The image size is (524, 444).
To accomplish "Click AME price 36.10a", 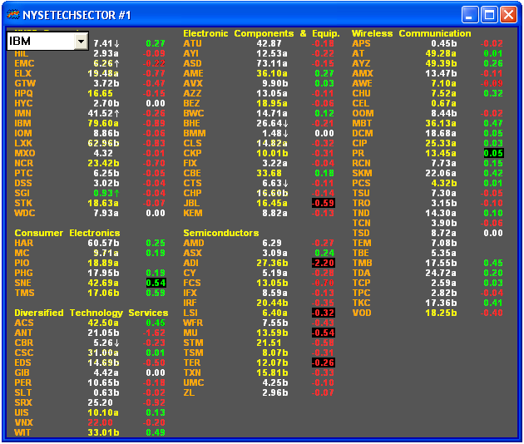I will 272,73.
